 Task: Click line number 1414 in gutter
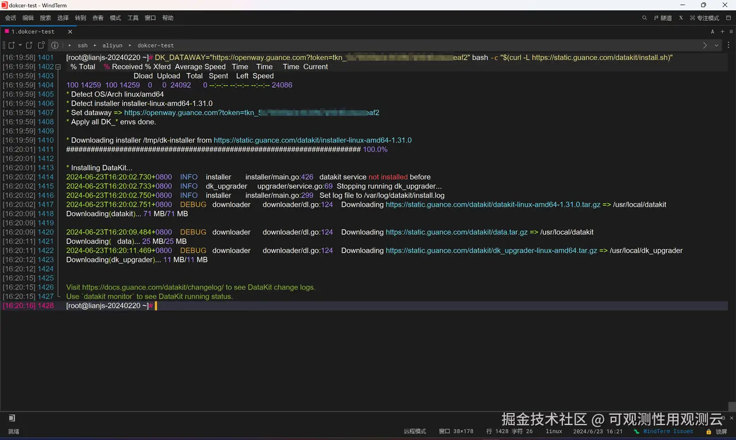click(x=45, y=177)
